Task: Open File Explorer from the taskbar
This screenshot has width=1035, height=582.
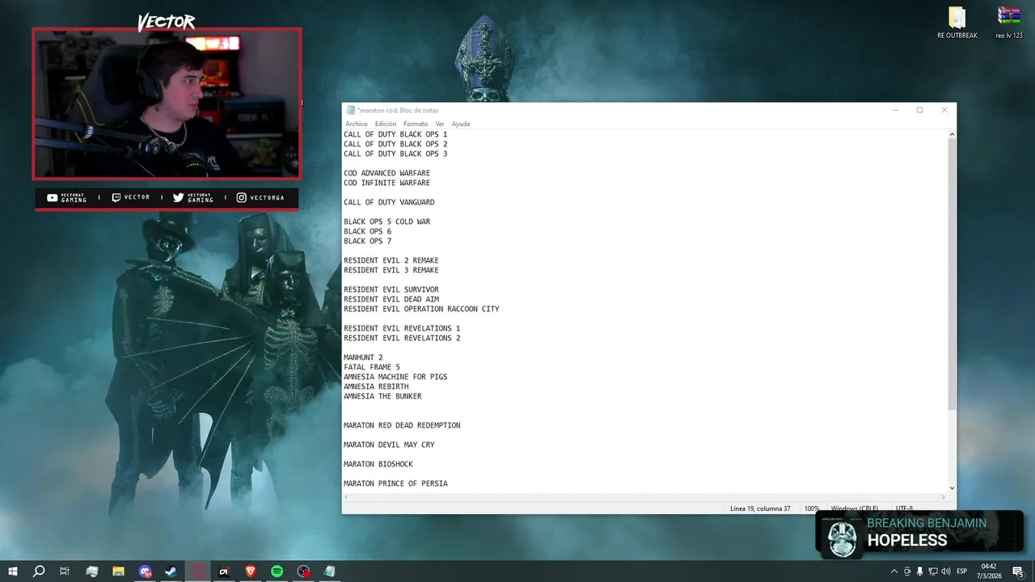Action: pos(118,571)
